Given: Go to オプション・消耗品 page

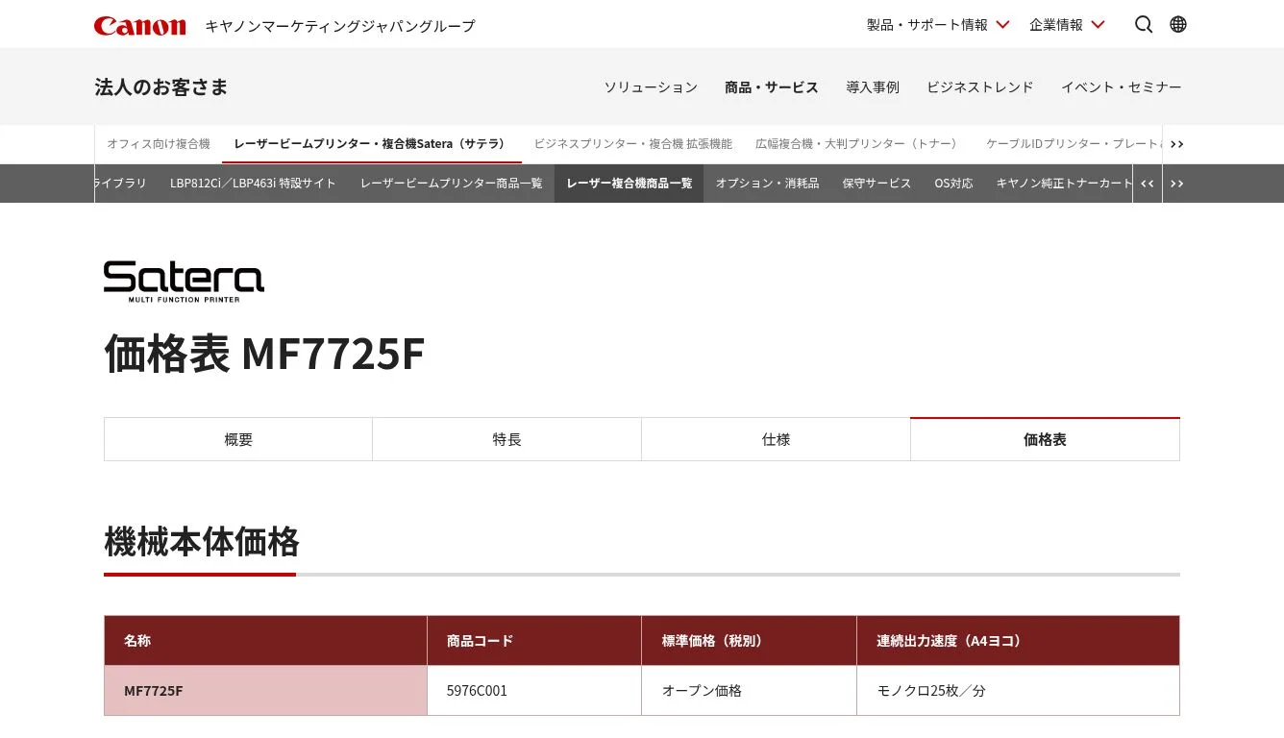Looking at the screenshot, I should pos(767,184).
